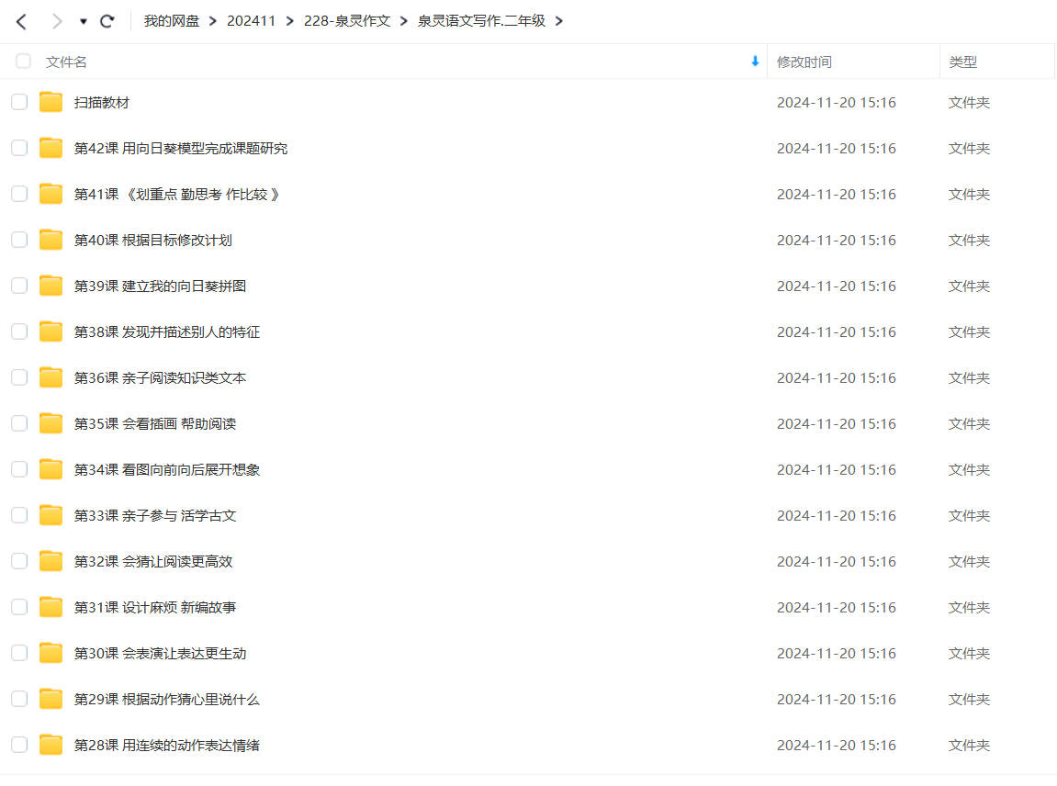This screenshot has height=786, width=1057.
Task: Check the box for 第41课 folder
Action: click(19, 194)
